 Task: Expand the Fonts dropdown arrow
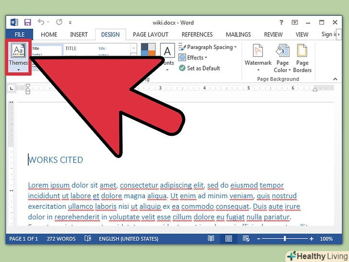pos(167,70)
